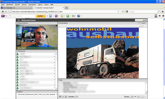Open the Normal size dropdown

(129, 97)
